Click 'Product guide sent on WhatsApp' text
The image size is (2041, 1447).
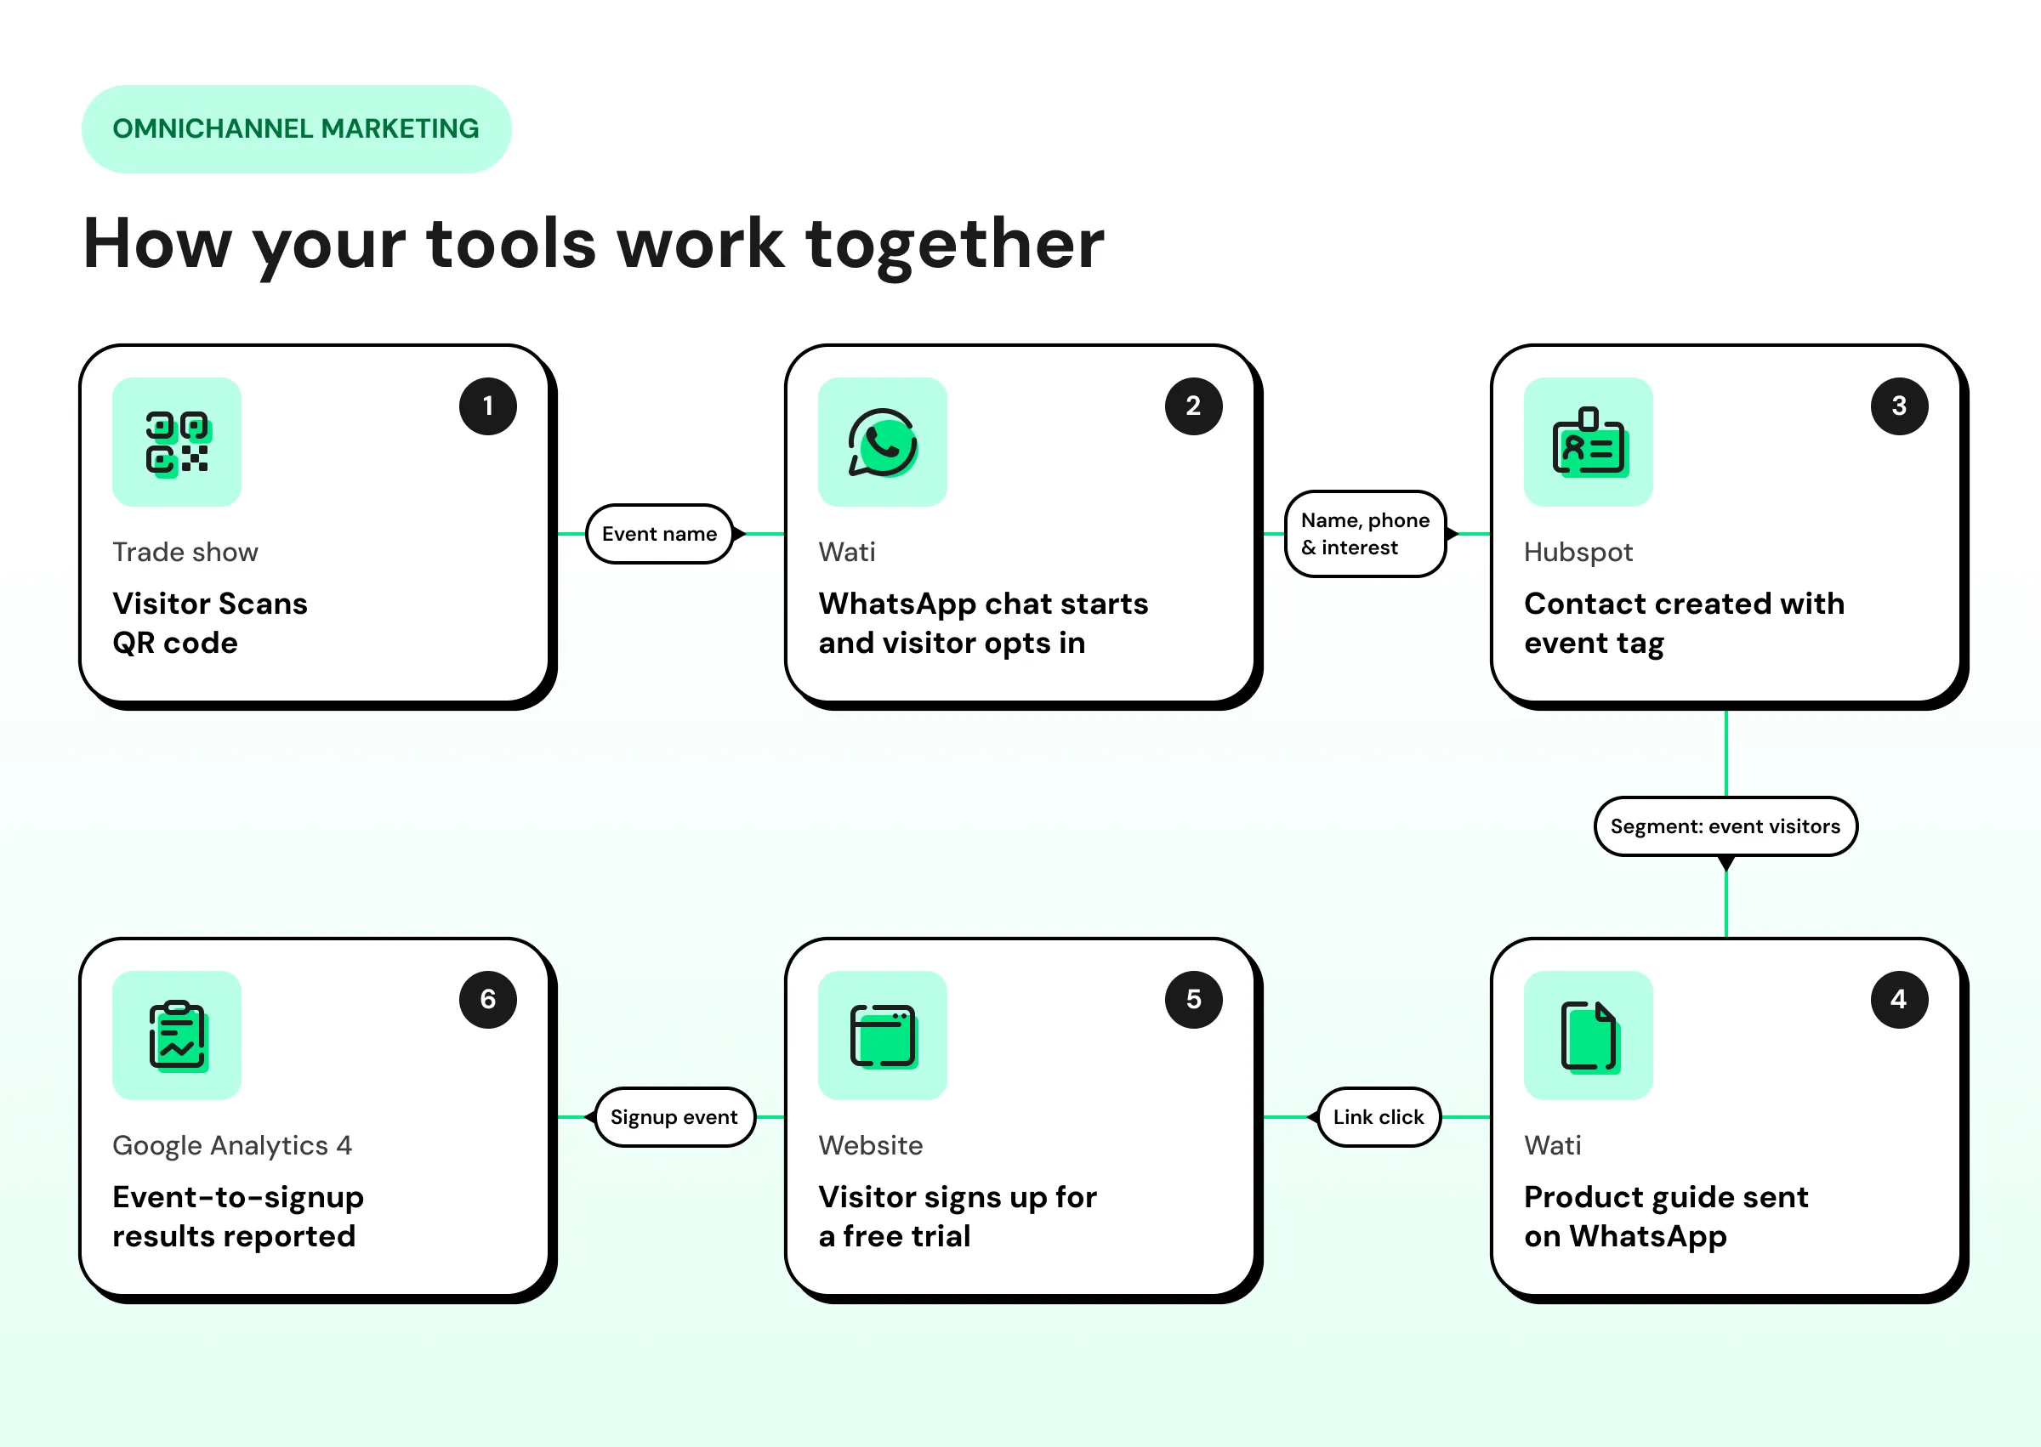tap(1666, 1217)
